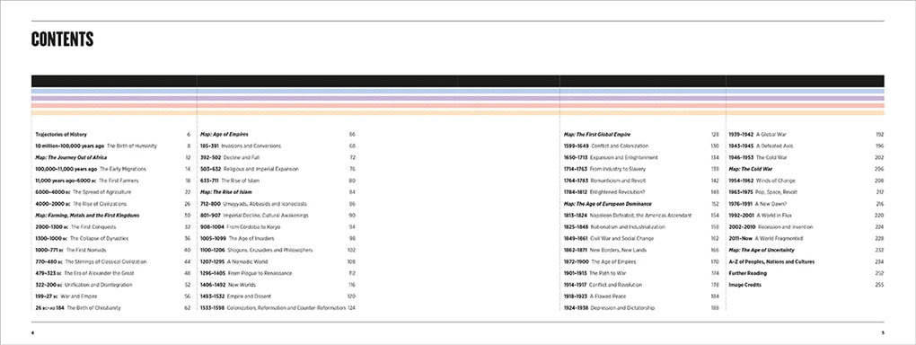Image resolution: width=916 pixels, height=345 pixels.
Task: Open 'Map: The First Global Empire'
Action: pos(597,135)
